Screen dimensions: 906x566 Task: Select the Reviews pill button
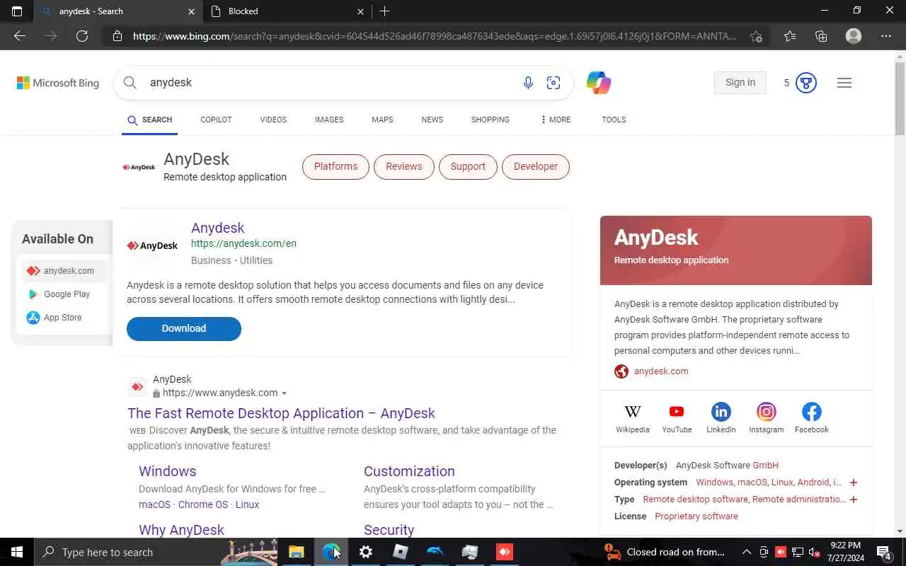coord(404,166)
